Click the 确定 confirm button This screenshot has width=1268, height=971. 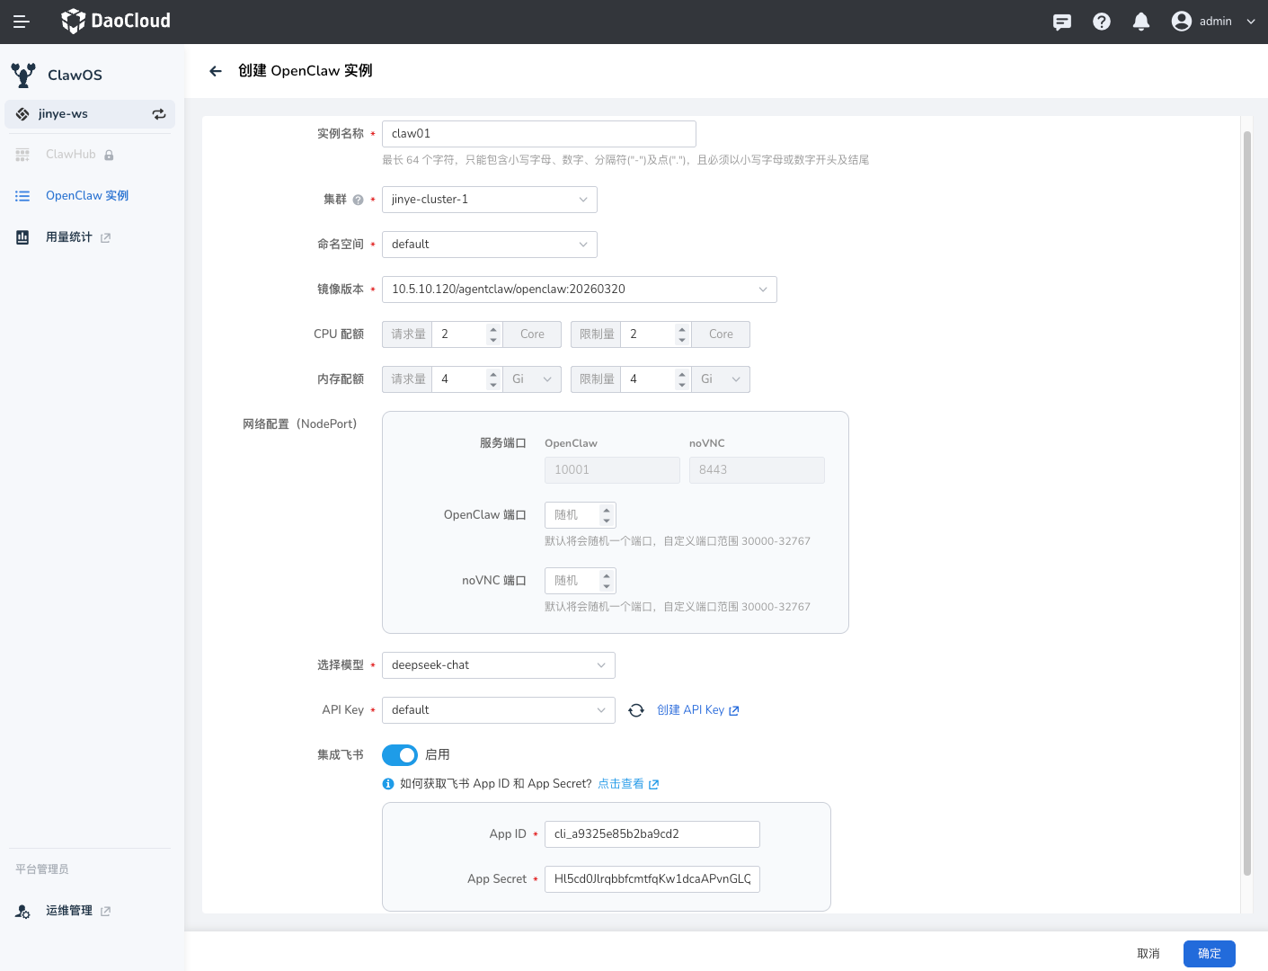[x=1209, y=954]
